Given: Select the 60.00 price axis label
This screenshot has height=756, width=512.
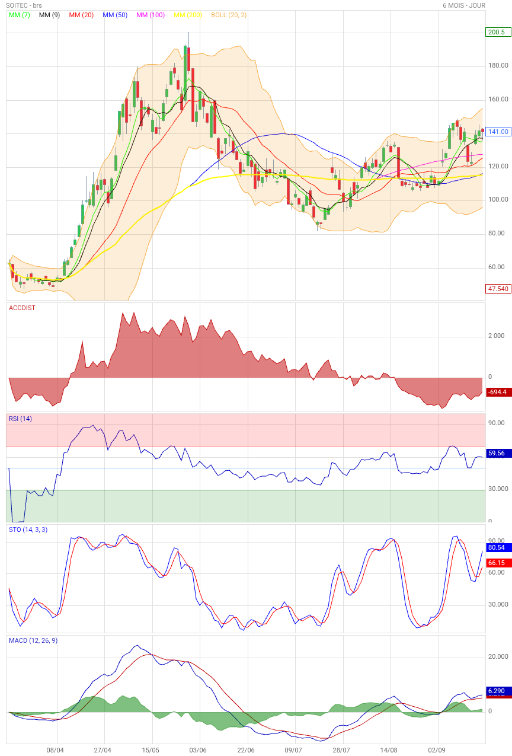Looking at the screenshot, I should (x=497, y=267).
